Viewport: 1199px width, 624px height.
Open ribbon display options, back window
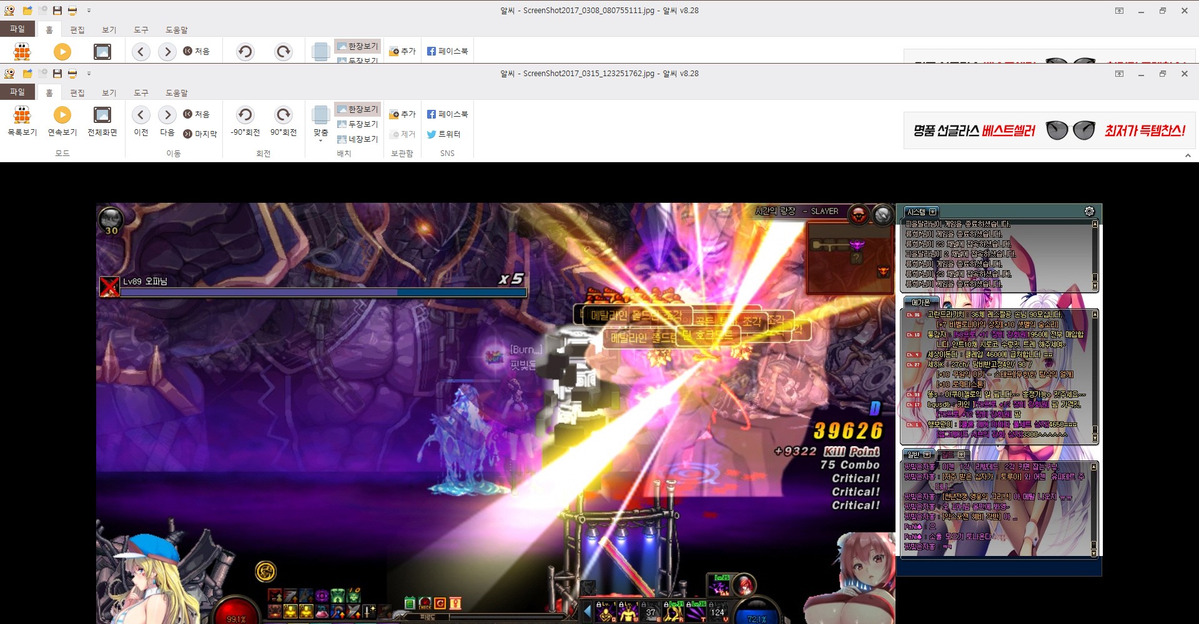1119,11
